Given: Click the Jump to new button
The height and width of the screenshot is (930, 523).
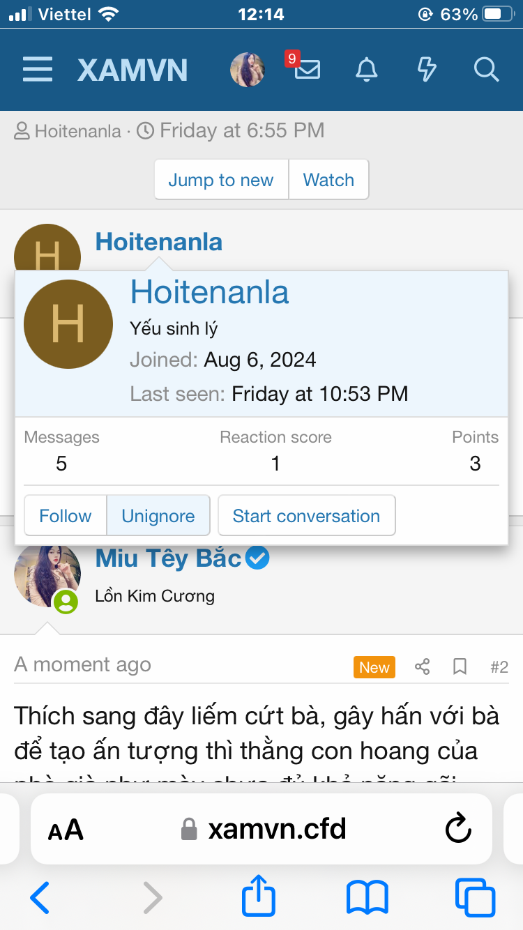Looking at the screenshot, I should click(221, 180).
